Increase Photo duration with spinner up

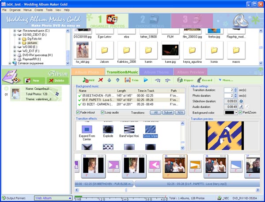click(x=235, y=95)
